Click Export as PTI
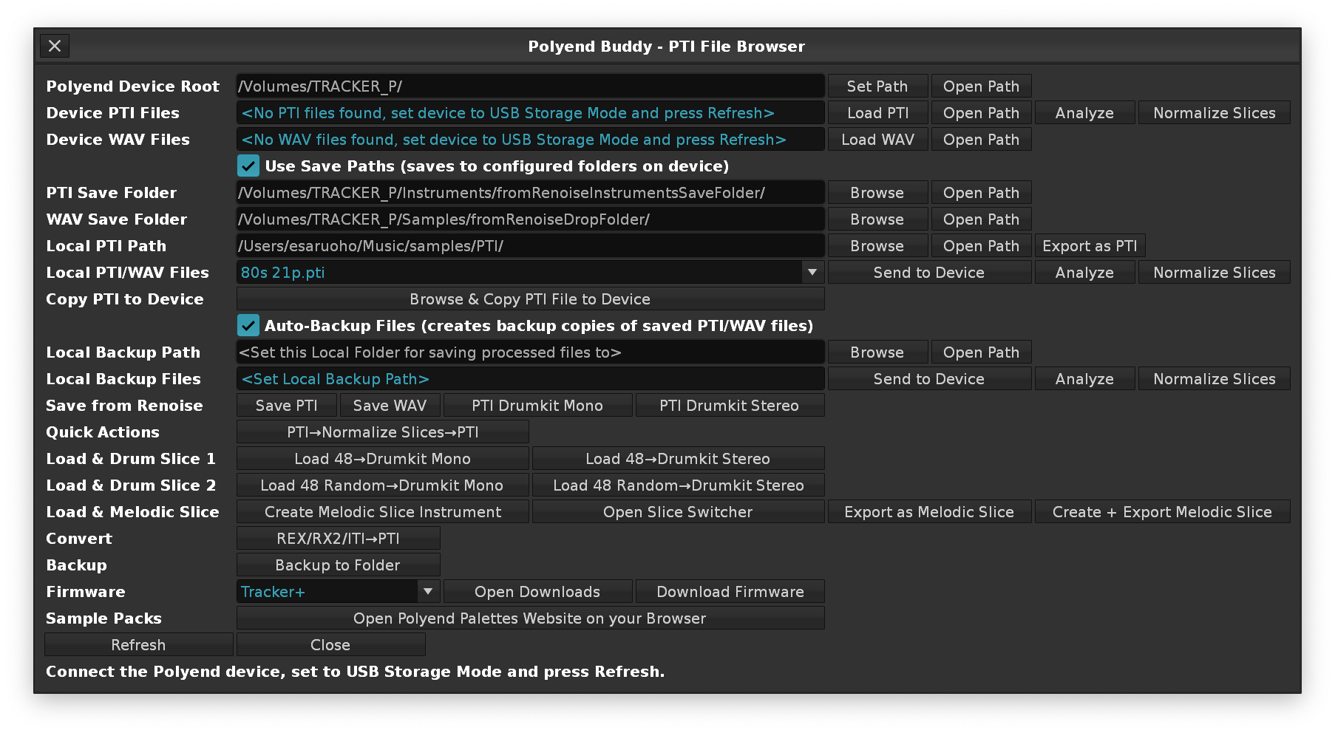Image resolution: width=1335 pixels, height=733 pixels. coord(1090,246)
